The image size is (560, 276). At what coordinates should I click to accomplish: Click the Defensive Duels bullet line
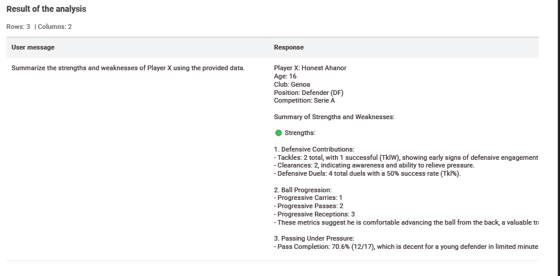[367, 173]
